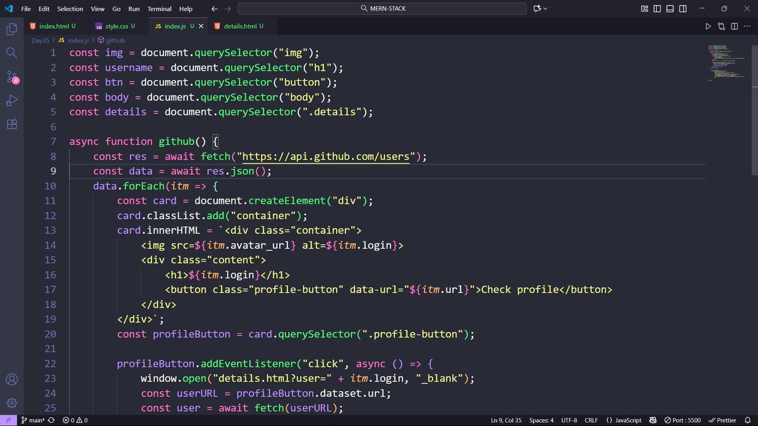Change indentation via Spaces: 4
The height and width of the screenshot is (426, 758).
pyautogui.click(x=541, y=420)
